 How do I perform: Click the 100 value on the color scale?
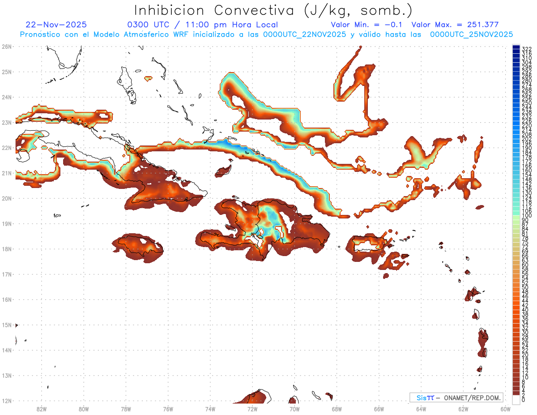[x=527, y=216]
